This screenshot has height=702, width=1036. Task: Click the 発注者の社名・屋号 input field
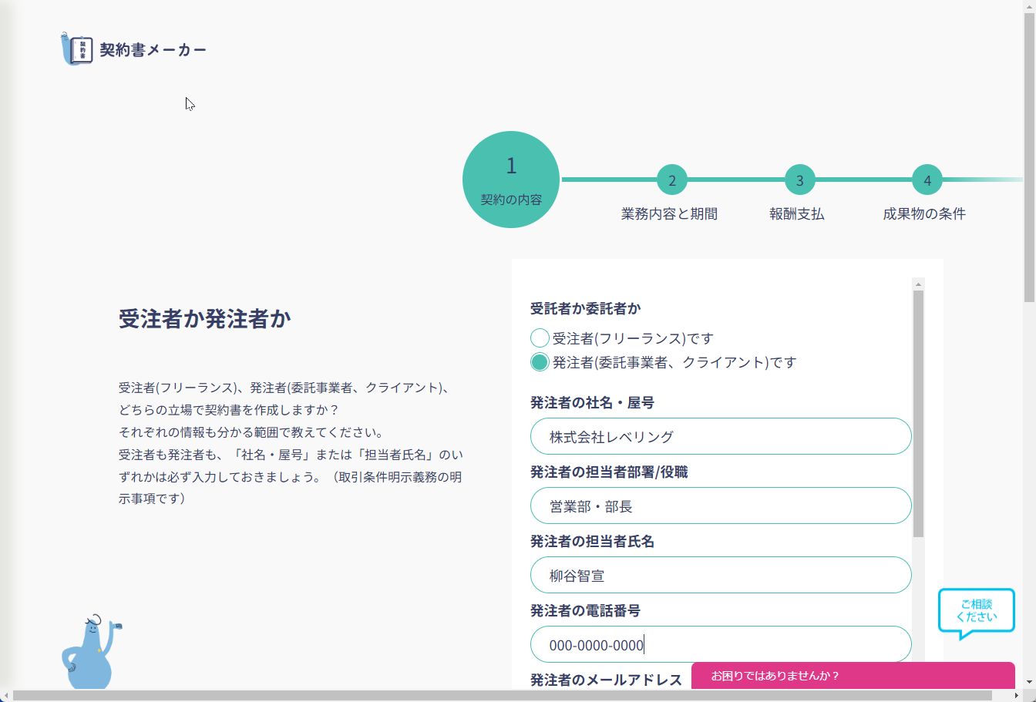click(x=721, y=436)
